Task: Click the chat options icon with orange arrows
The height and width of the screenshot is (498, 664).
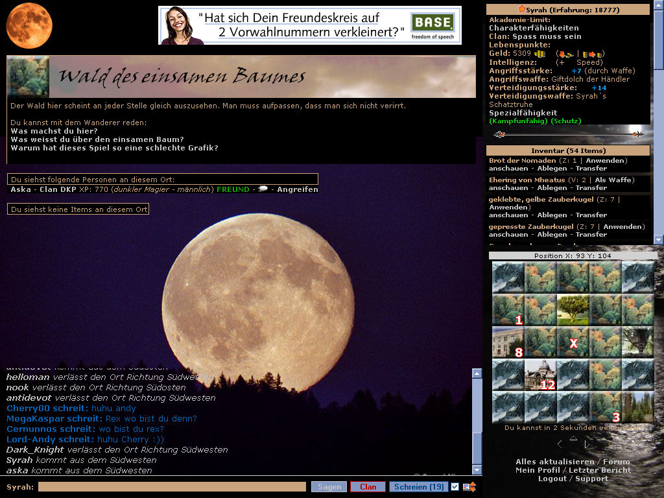Action: [469, 487]
